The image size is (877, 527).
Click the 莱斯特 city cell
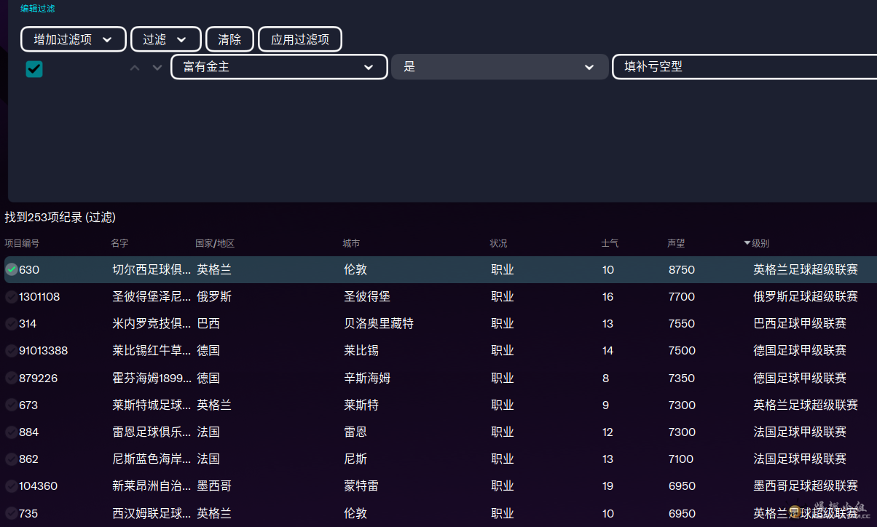coord(361,405)
